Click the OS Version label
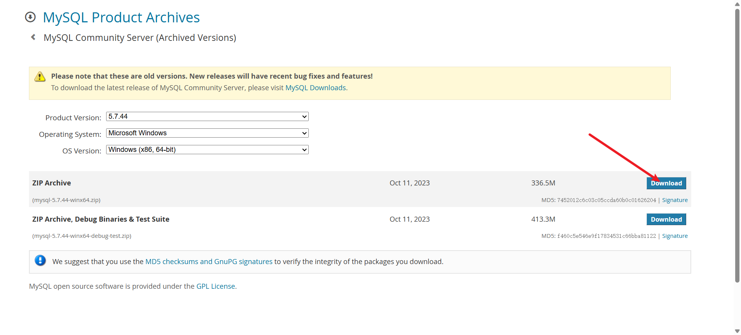741x335 pixels. pos(82,151)
